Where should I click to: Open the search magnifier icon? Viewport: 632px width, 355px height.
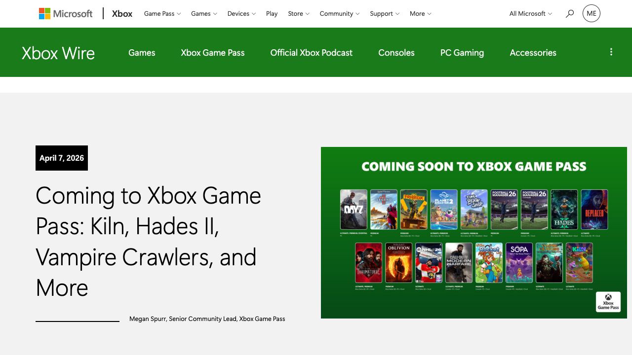[570, 14]
